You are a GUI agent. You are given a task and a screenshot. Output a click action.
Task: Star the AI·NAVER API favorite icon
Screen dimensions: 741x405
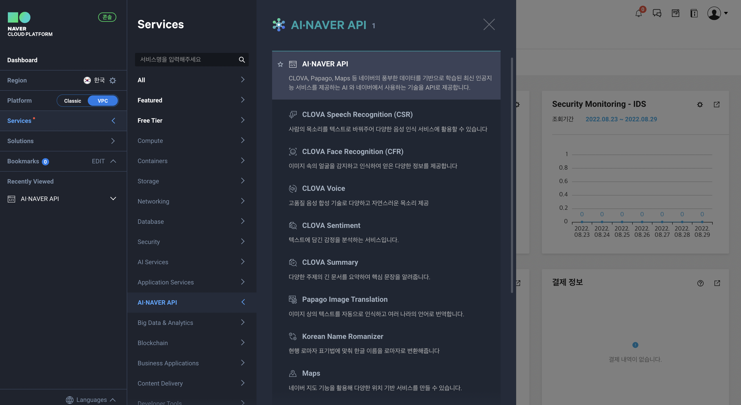pyautogui.click(x=280, y=64)
